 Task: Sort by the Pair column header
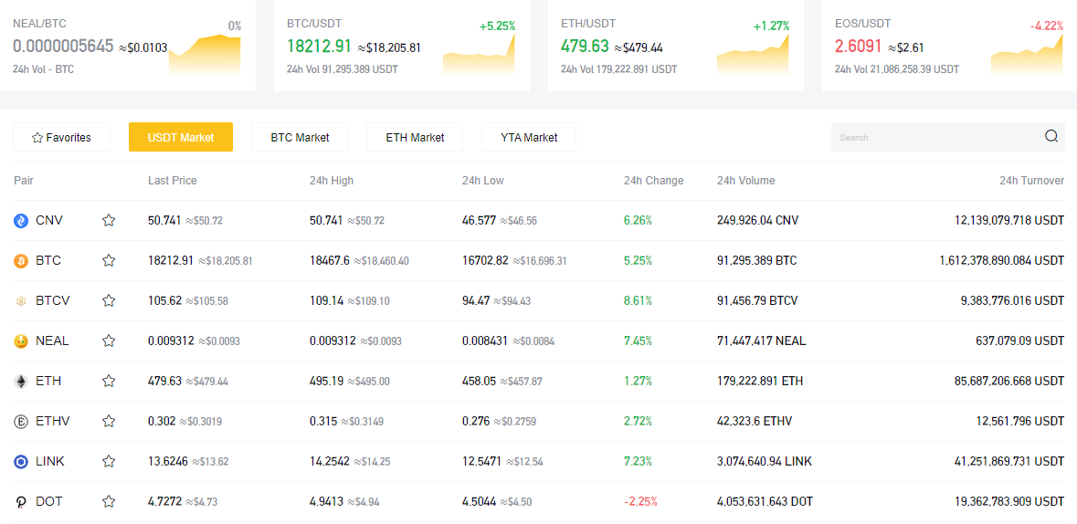coord(24,181)
